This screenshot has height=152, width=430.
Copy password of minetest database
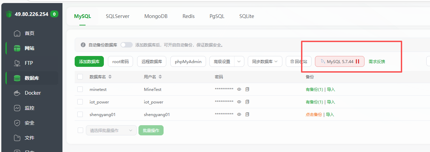[247, 89]
